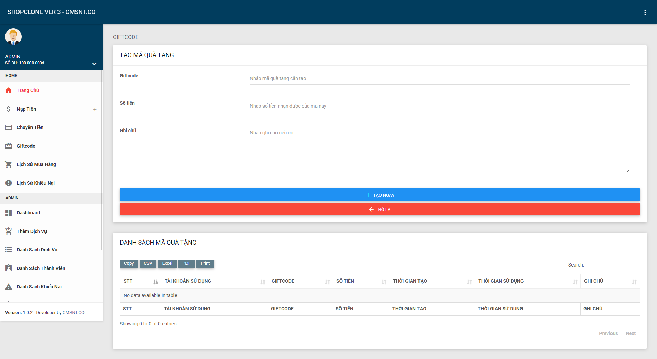
Task: Open the three-dot menu in header
Action: pos(645,12)
